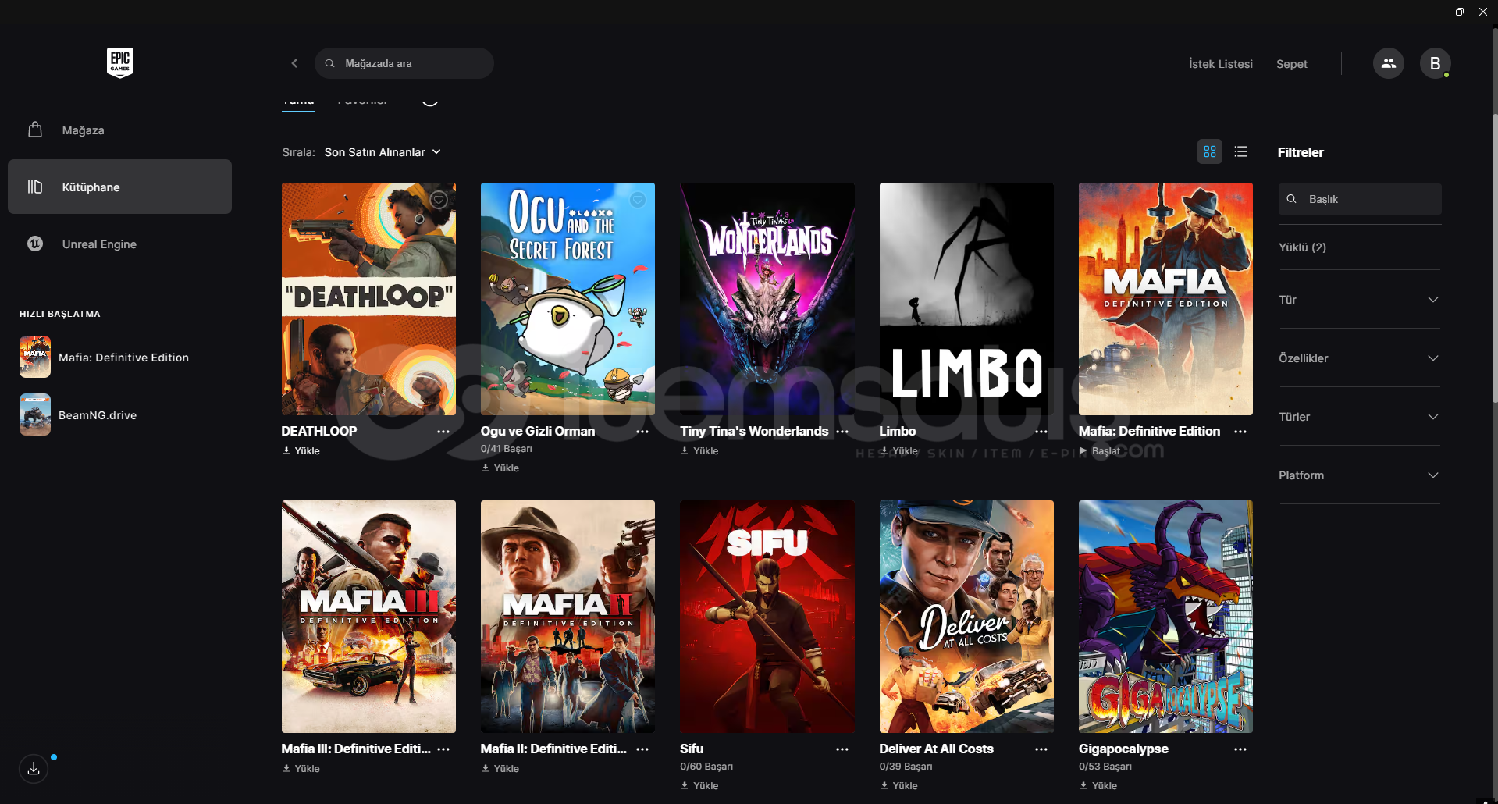Open Mafia II options menu
Image resolution: width=1498 pixels, height=804 pixels.
tap(642, 749)
